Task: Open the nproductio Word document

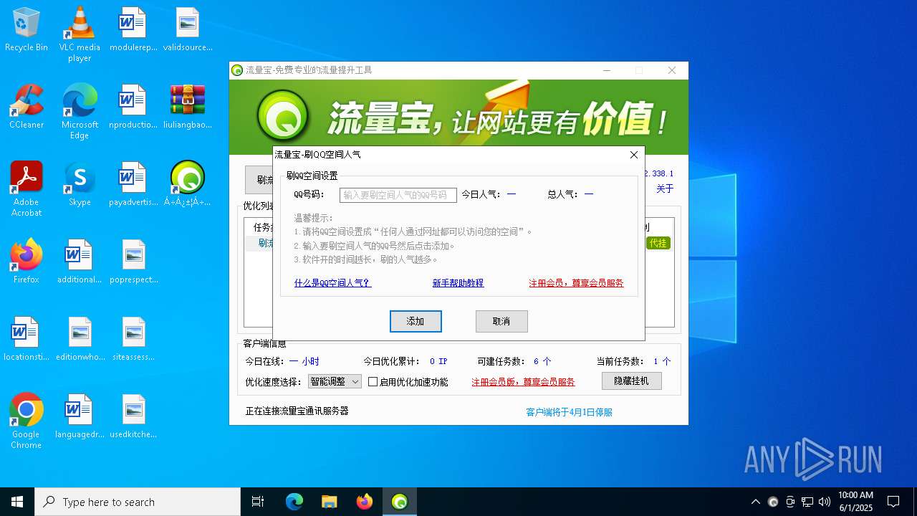Action: 133,107
